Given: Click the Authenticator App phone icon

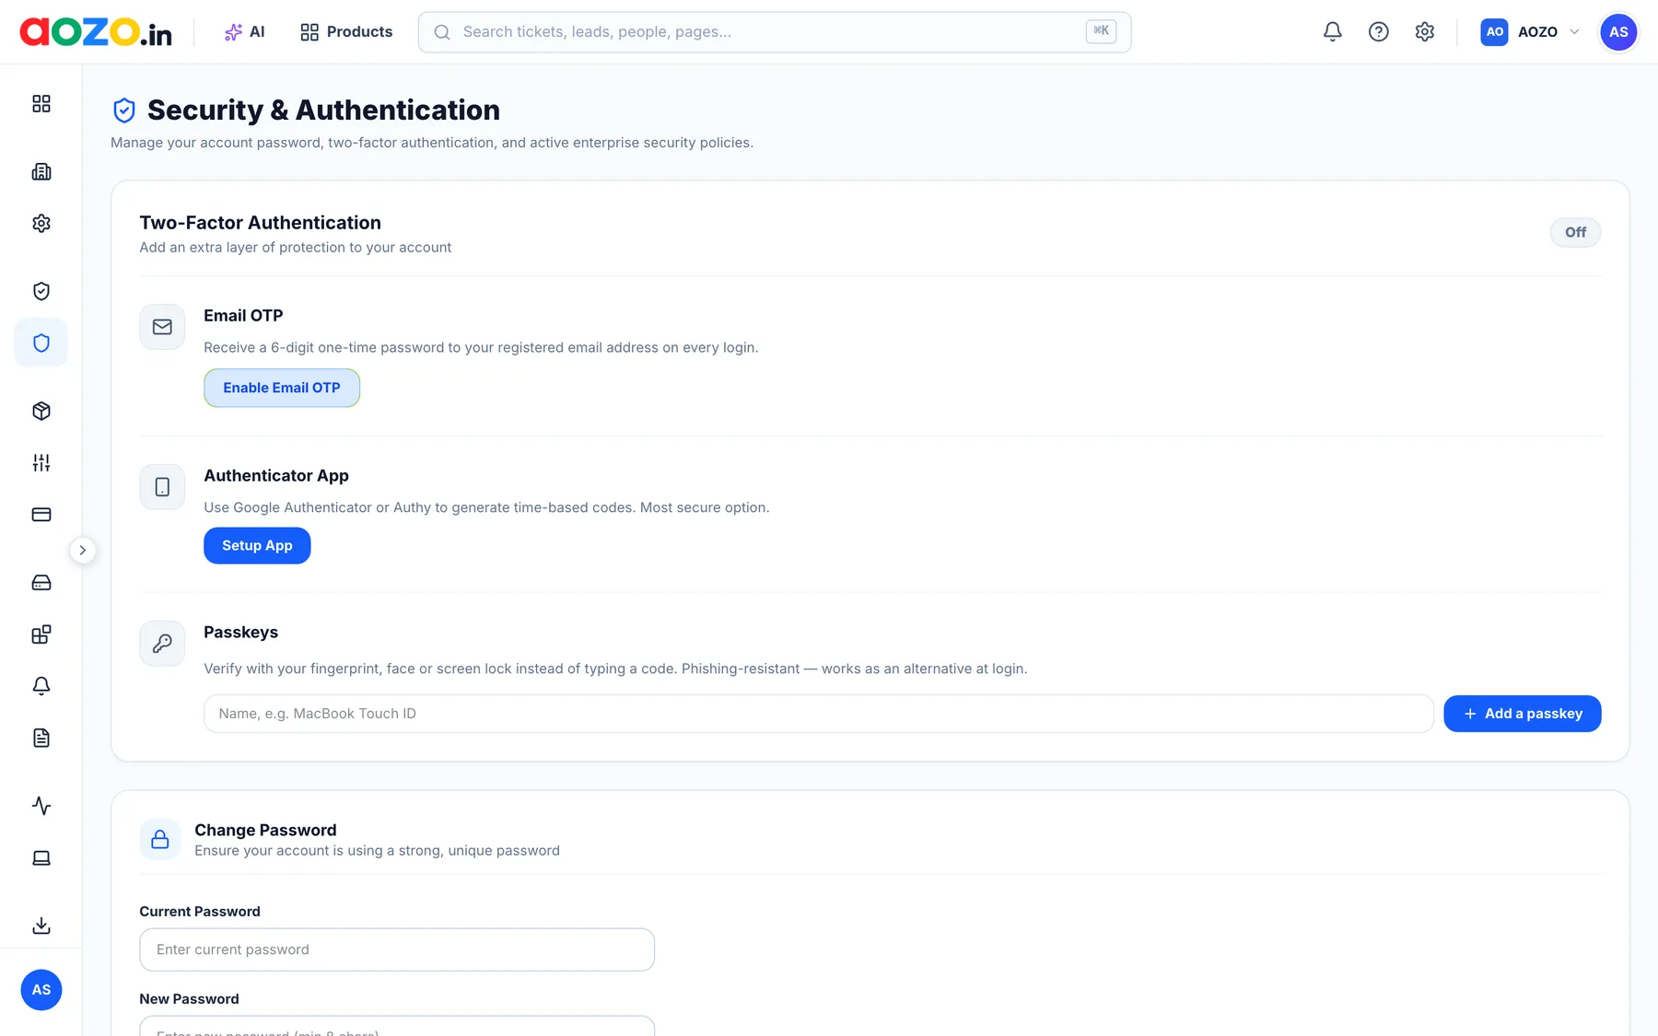Looking at the screenshot, I should 162,487.
